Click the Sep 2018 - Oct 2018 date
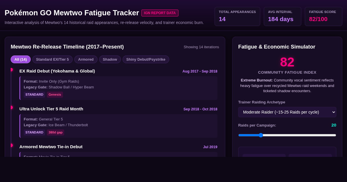Viewport: 347px width, 182px height. tap(200, 109)
